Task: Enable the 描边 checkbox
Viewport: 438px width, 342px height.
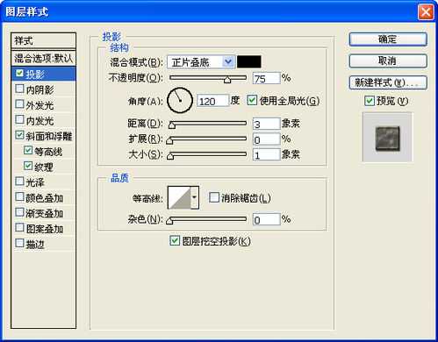Action: (x=19, y=243)
